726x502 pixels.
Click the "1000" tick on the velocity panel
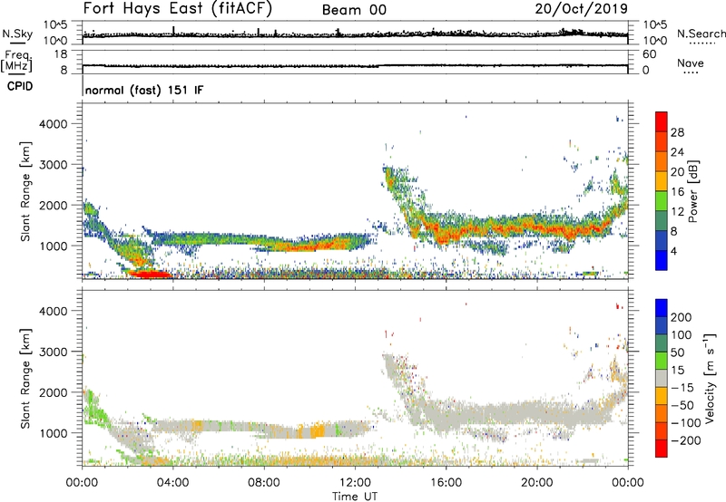coord(54,432)
